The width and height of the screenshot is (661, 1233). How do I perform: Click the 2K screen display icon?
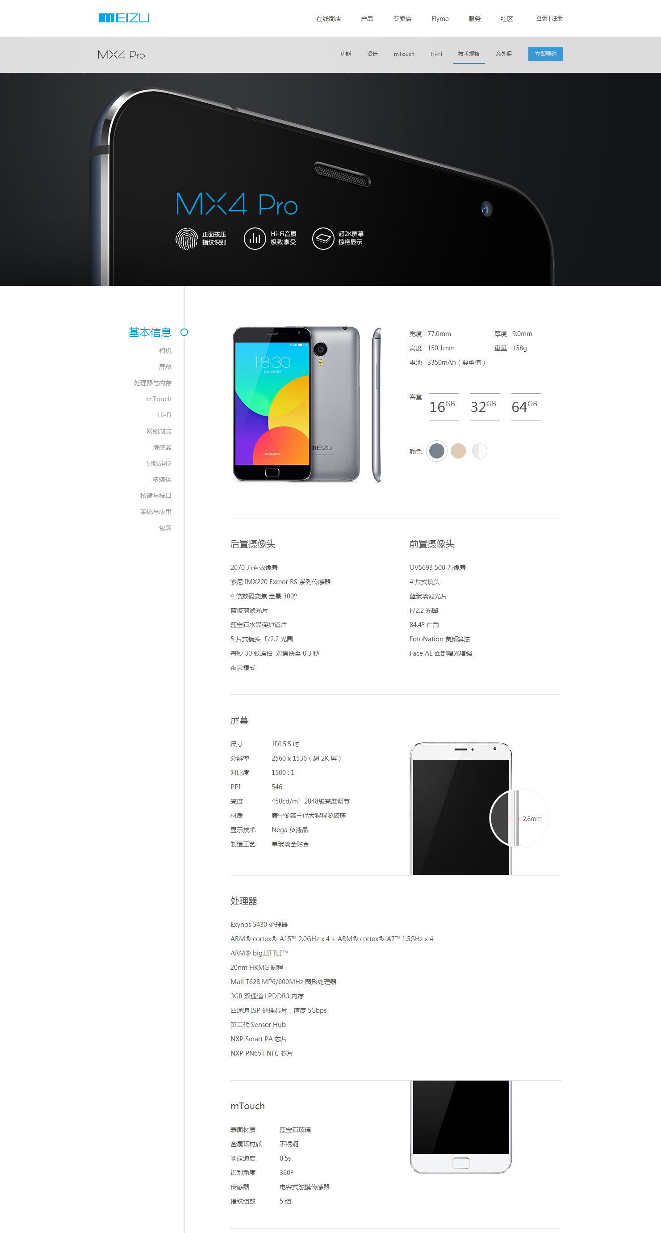pos(323,238)
